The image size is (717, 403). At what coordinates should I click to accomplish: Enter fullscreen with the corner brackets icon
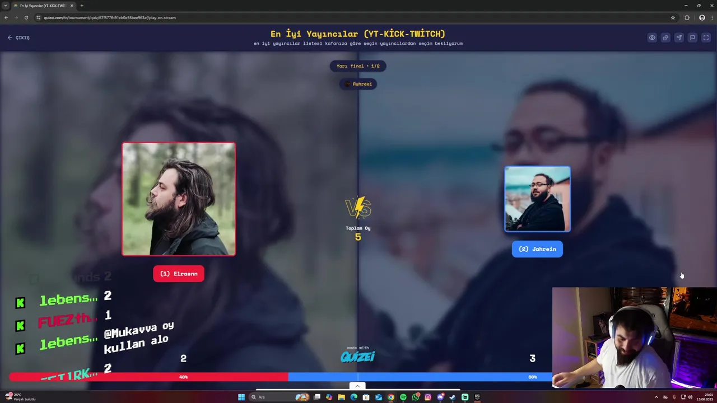706,38
